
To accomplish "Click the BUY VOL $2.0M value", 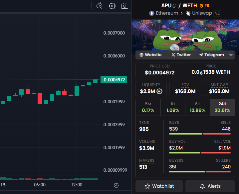I will [x=176, y=148].
